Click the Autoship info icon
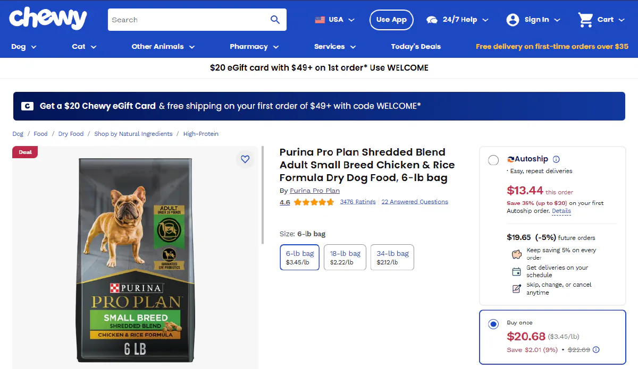Viewport: 638px width, 369px height. click(556, 159)
